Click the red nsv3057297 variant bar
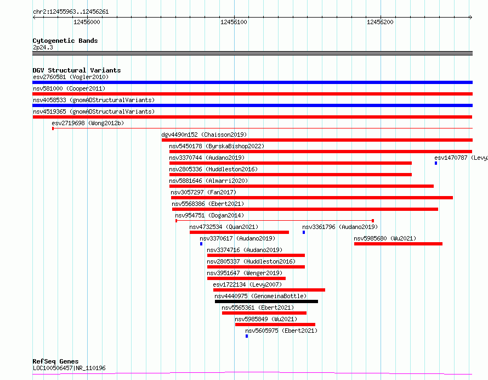The image size is (488, 380). pyautogui.click(x=312, y=198)
